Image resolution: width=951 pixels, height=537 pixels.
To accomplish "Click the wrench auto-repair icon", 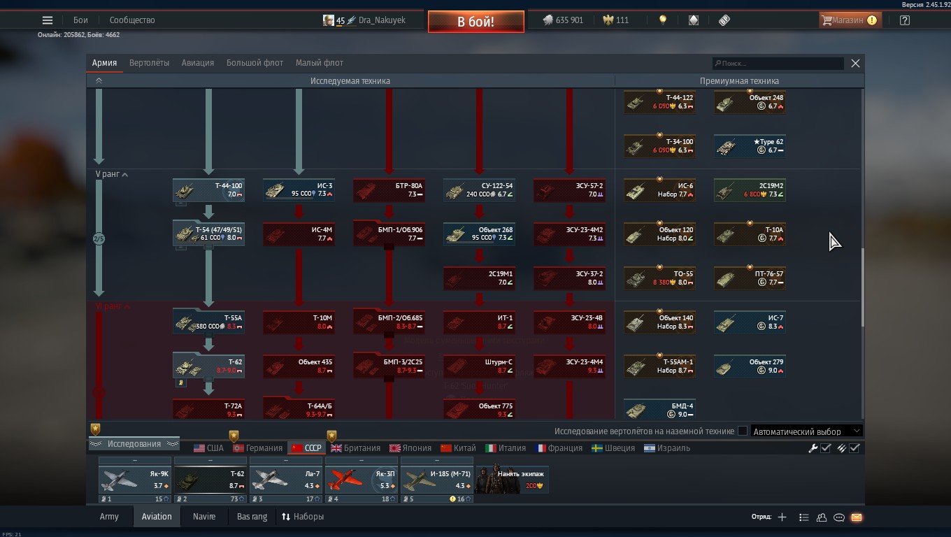I will (813, 448).
